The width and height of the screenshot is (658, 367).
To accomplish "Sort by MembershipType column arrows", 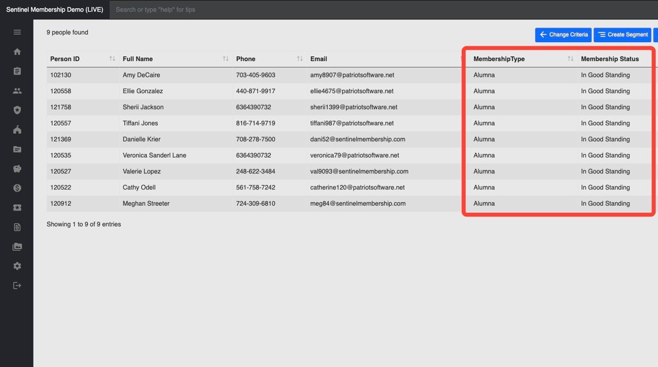I will pos(570,59).
